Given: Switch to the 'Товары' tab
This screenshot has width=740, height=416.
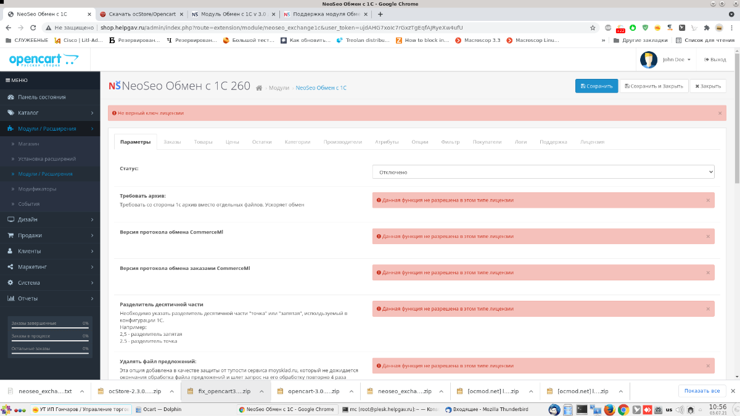Looking at the screenshot, I should [203, 142].
